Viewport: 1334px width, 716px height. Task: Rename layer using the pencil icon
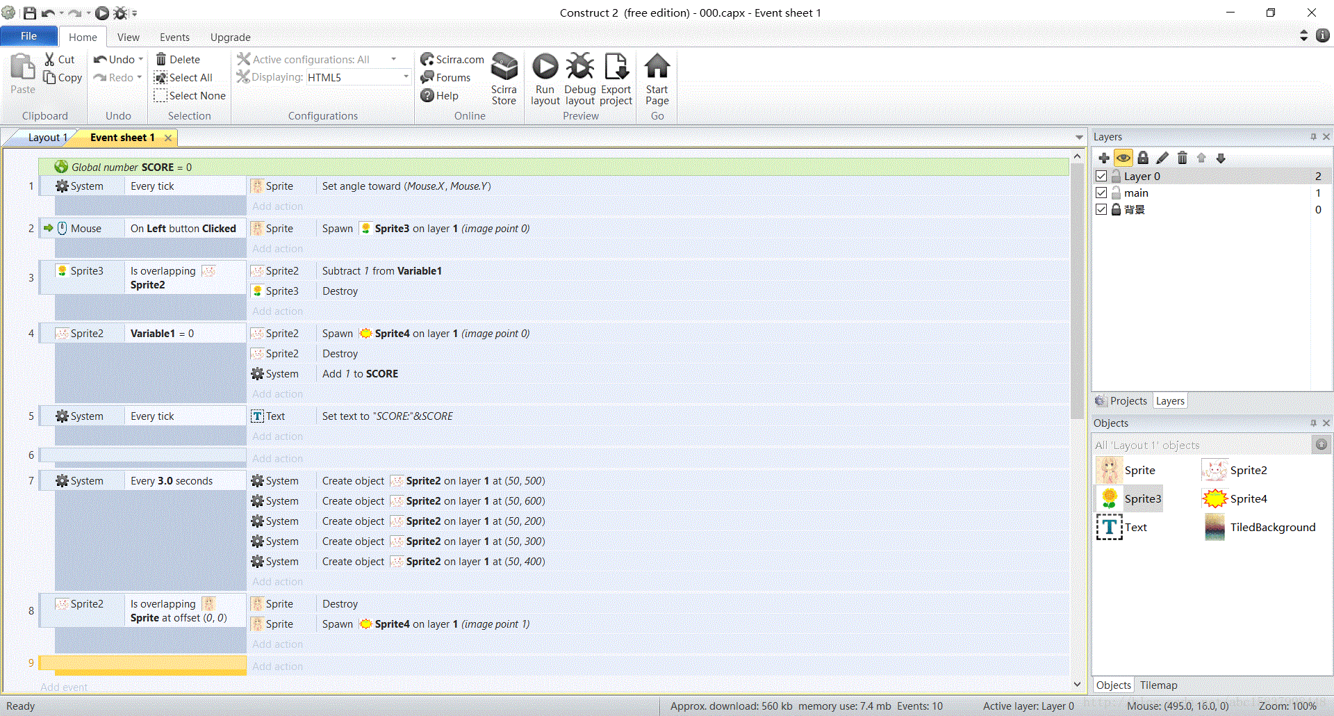1162,158
